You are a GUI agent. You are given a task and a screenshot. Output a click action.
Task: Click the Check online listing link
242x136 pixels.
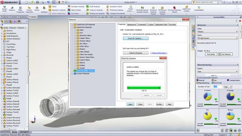pos(159,53)
